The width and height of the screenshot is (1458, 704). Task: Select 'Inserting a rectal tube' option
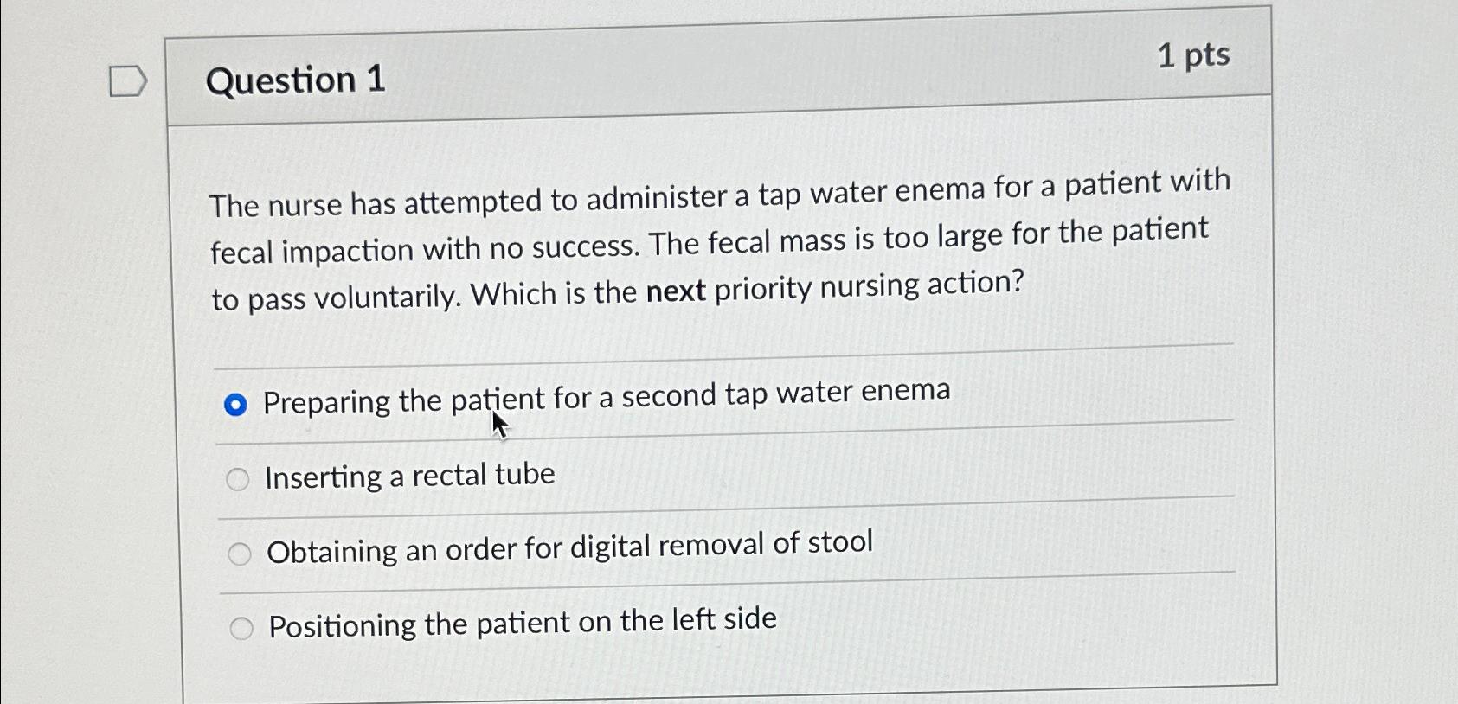408,475
